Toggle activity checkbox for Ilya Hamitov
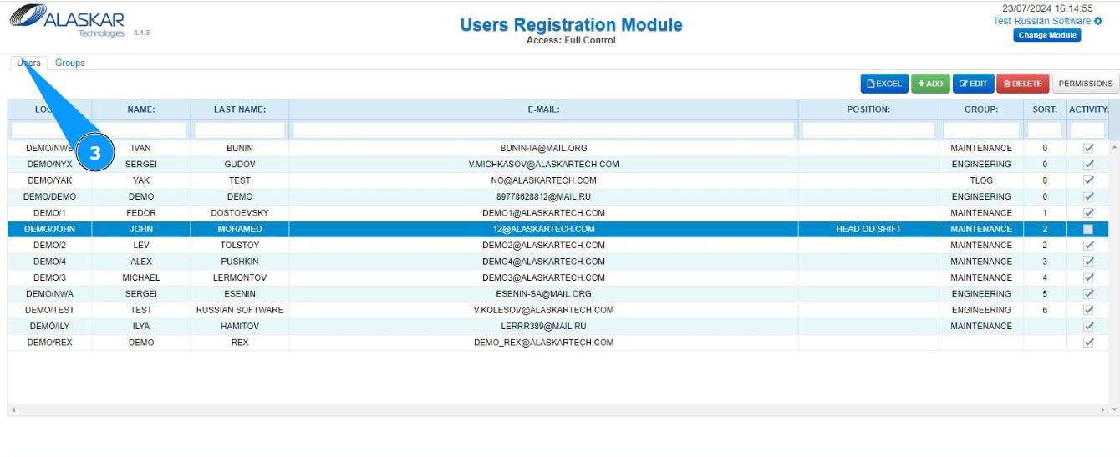Image resolution: width=1120 pixels, height=457 pixels. click(x=1088, y=326)
